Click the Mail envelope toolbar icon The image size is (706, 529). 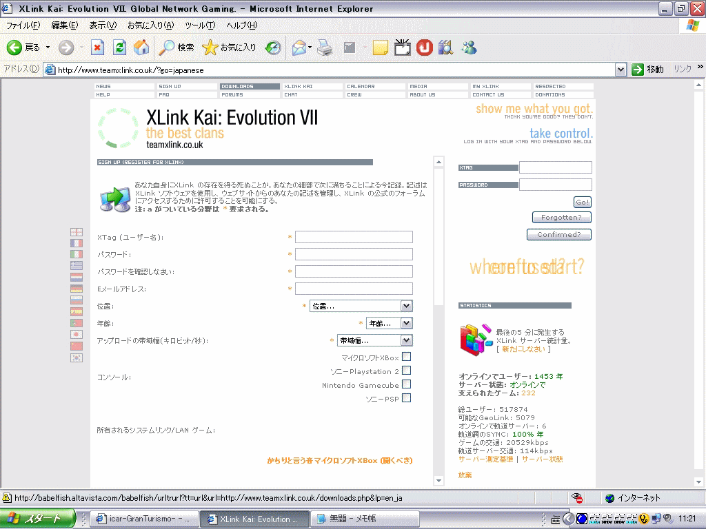[x=299, y=48]
